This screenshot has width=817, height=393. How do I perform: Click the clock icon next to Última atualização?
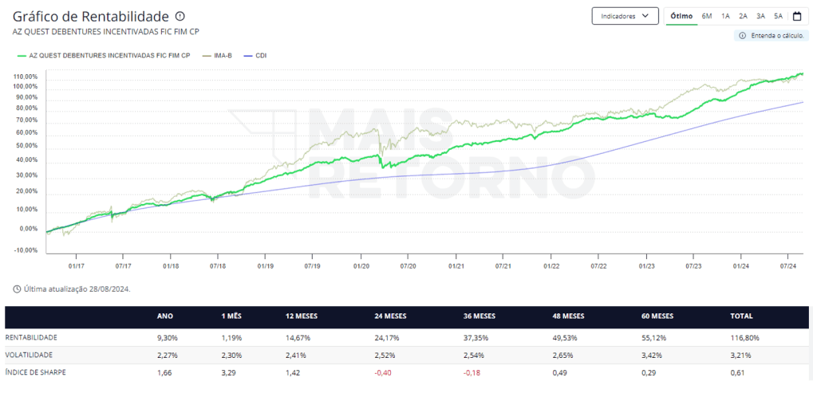tap(18, 289)
